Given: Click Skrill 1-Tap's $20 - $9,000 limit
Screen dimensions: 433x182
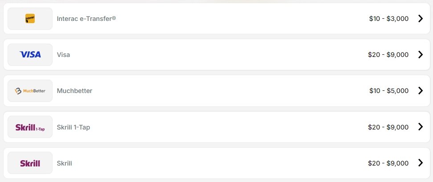Looking at the screenshot, I should pos(388,127).
